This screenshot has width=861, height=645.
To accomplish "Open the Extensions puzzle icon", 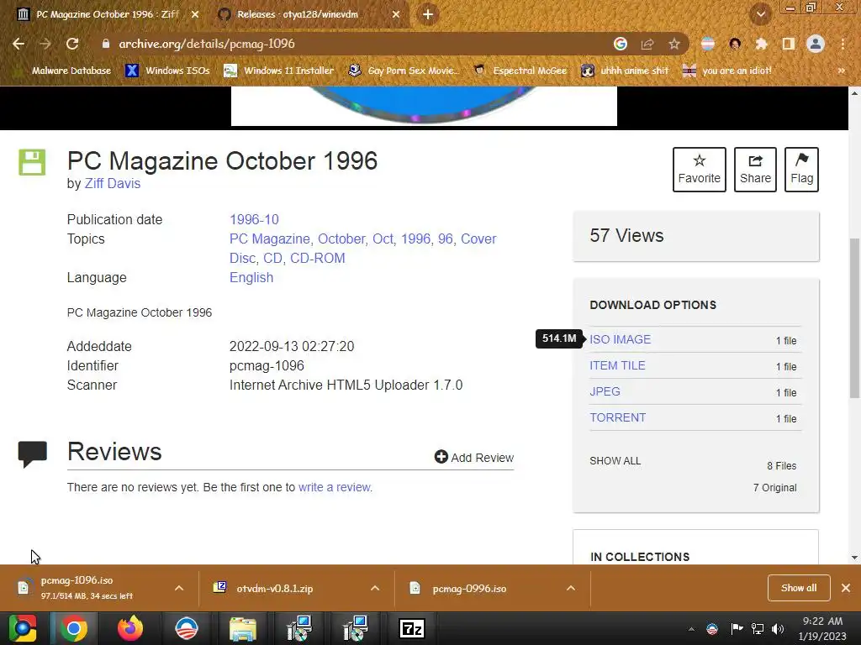I will click(x=761, y=44).
